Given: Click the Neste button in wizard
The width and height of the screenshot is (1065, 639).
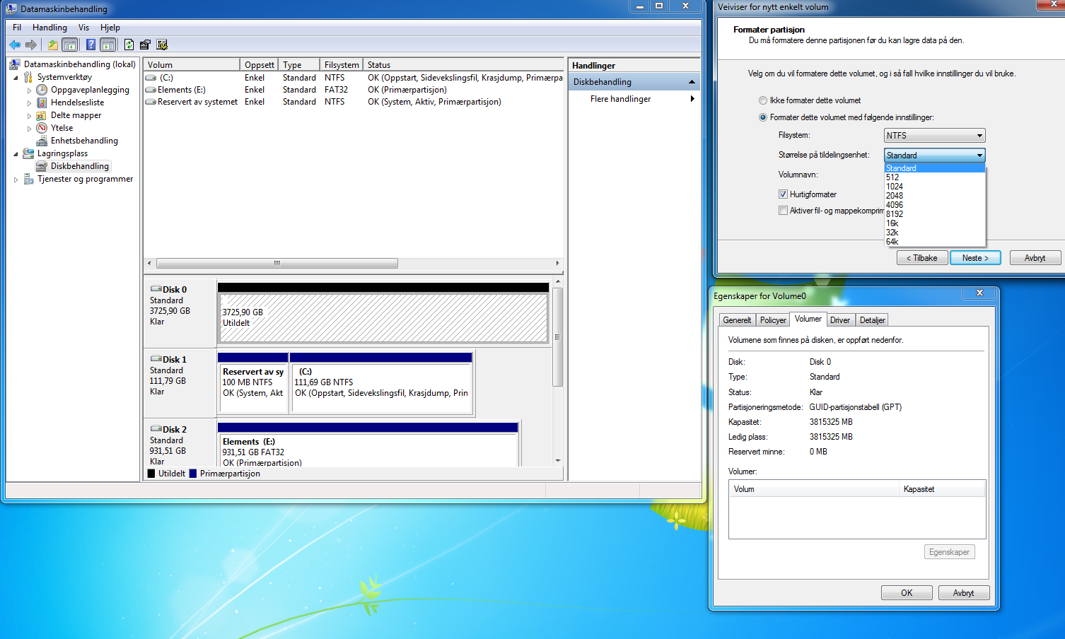Looking at the screenshot, I should [975, 258].
